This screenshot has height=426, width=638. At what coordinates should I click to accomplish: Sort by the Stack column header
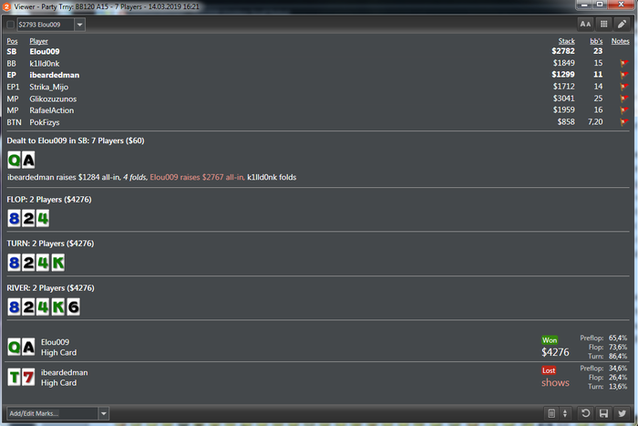566,41
